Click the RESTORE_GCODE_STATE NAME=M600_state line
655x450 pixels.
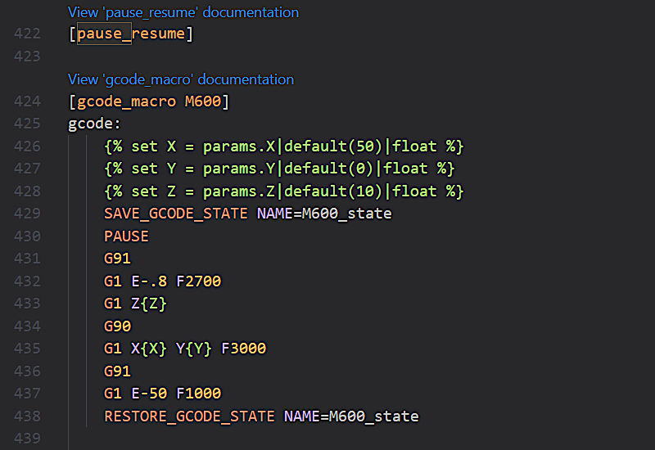261,416
